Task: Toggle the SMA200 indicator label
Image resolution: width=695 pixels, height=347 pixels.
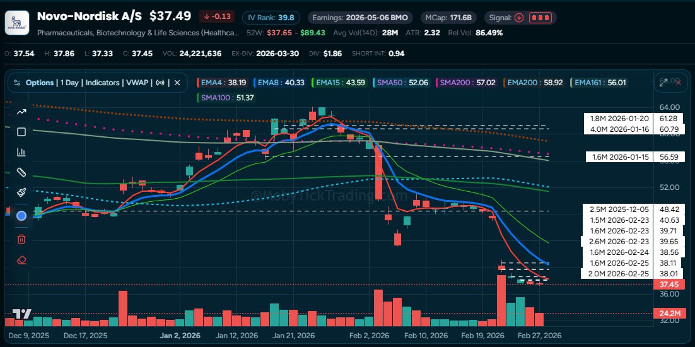Action: coord(467,82)
